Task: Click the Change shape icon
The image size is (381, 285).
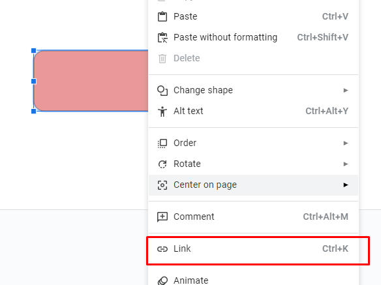Action: [162, 91]
